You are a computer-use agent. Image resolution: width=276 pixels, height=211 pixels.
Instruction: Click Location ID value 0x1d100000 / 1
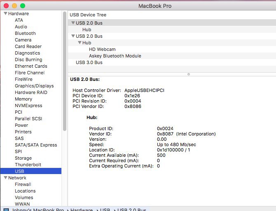173,150
